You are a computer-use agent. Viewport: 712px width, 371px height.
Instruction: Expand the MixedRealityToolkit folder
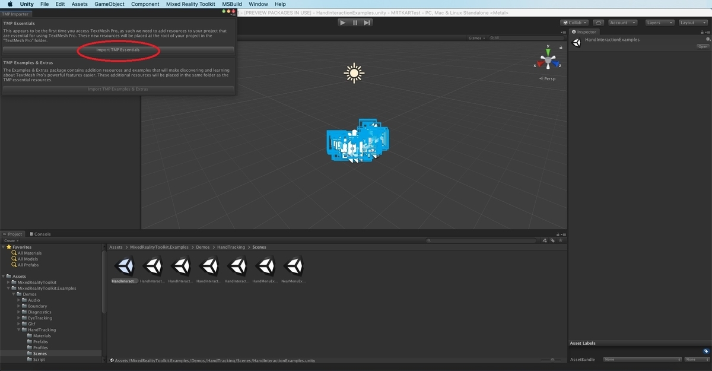[8, 282]
